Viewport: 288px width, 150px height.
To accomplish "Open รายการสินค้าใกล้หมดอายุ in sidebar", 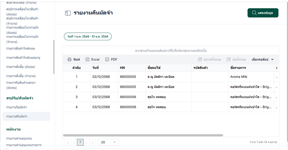I will [x=23, y=57].
